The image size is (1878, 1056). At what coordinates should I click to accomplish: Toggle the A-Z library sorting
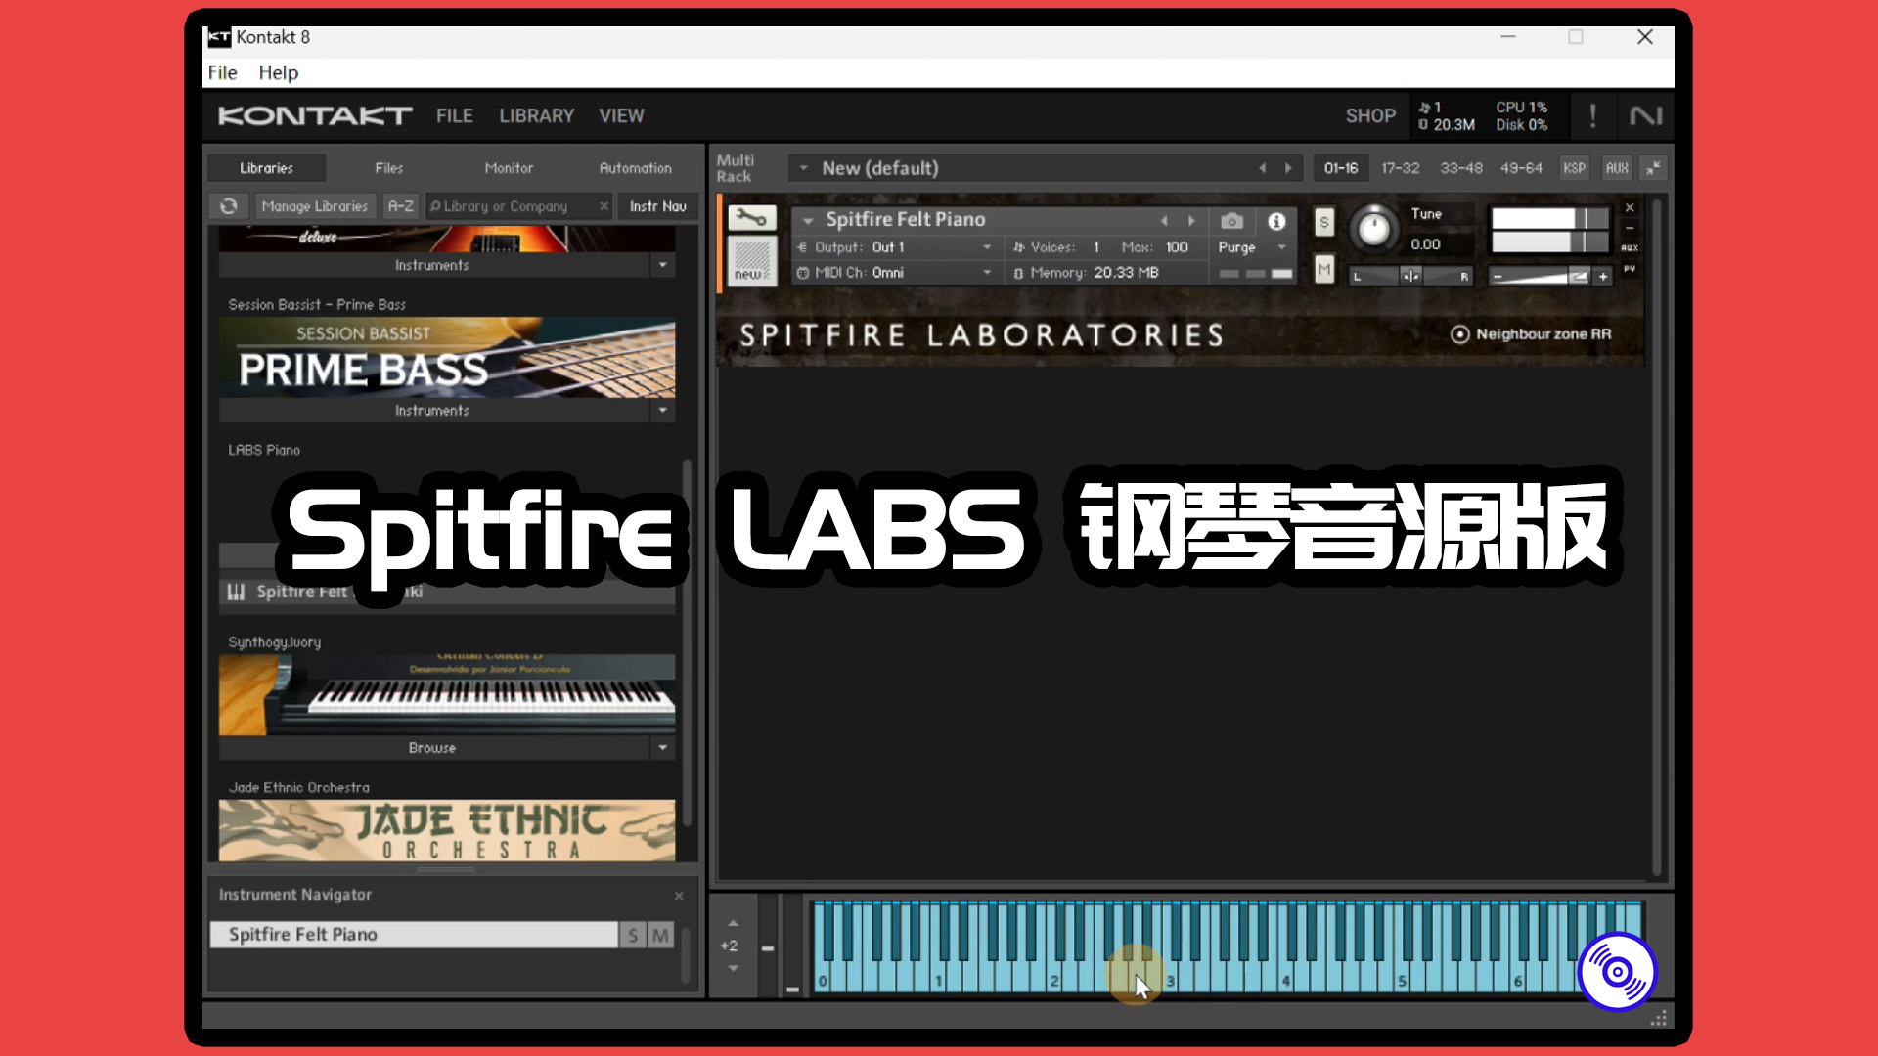401,206
